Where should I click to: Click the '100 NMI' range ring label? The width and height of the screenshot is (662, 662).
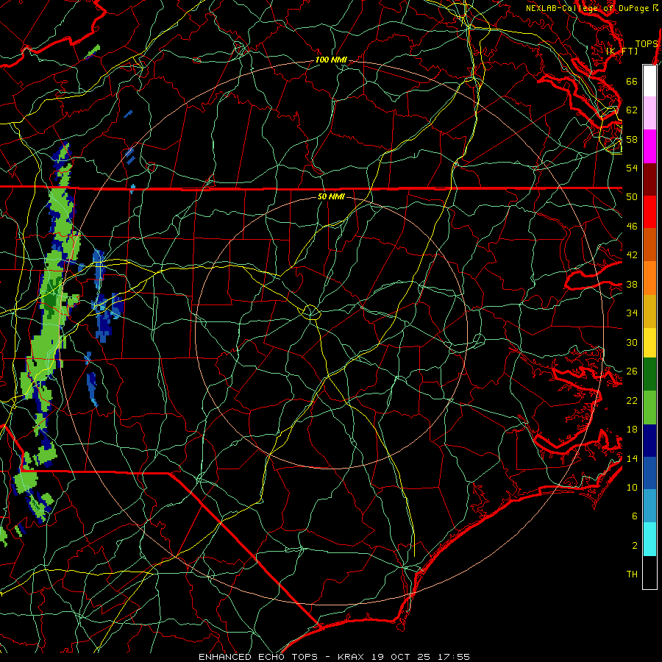click(331, 60)
